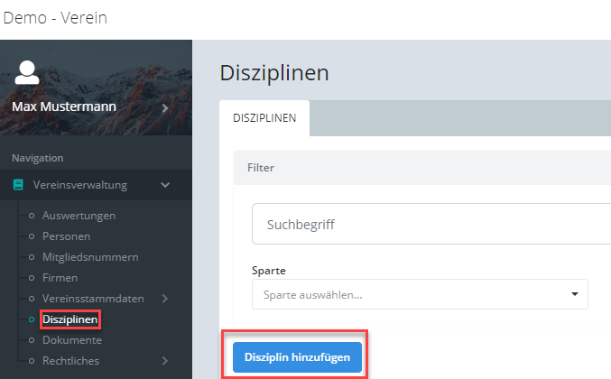
Task: Open Auswertungen in the navigation
Action: click(79, 216)
